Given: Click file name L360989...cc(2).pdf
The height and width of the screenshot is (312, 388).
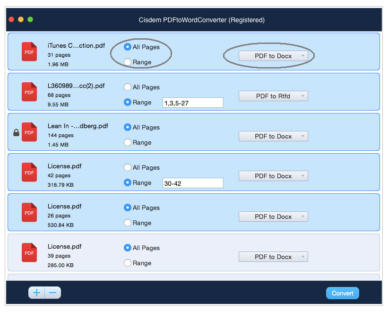Looking at the screenshot, I should pyautogui.click(x=76, y=86).
